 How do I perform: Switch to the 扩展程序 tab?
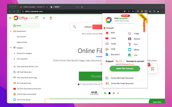click(x=64, y=7)
